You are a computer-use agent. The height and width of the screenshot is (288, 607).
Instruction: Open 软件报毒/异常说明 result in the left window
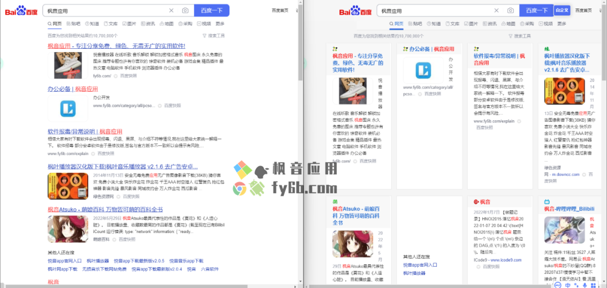coord(85,131)
